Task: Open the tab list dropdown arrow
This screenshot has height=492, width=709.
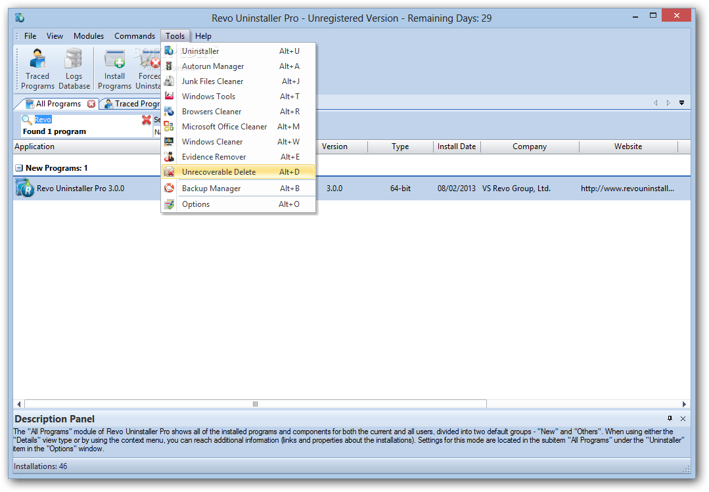Action: [x=681, y=103]
